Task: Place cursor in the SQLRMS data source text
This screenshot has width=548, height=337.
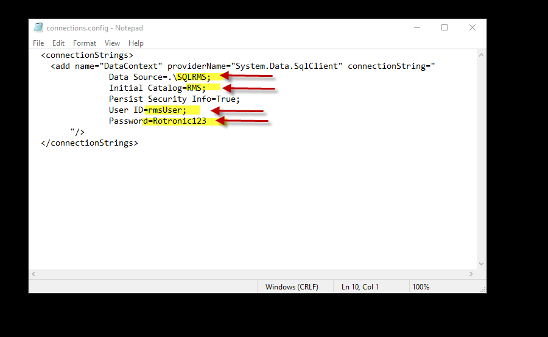Action: tap(192, 77)
